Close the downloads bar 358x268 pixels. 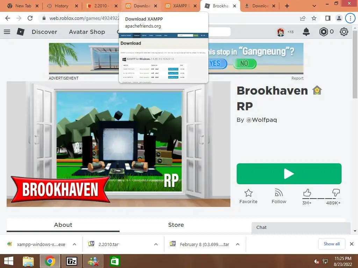pyautogui.click(x=352, y=244)
